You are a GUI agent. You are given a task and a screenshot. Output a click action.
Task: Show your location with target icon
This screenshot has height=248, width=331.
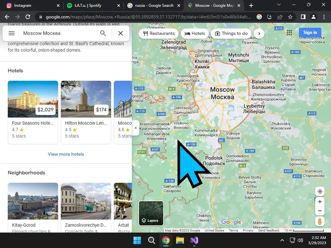320,191
